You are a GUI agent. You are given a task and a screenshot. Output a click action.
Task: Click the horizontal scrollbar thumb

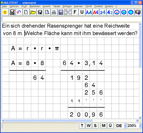(49, 120)
